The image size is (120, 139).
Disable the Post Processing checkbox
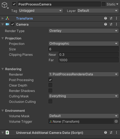point(50,80)
